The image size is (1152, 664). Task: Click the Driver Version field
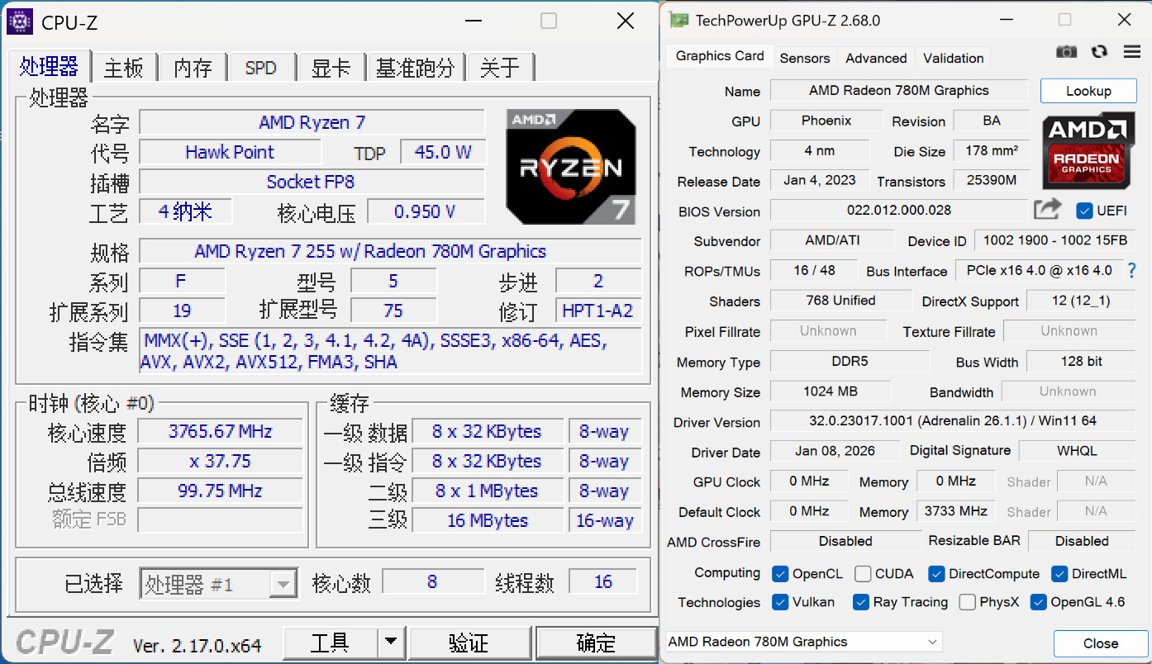pyautogui.click(x=953, y=421)
